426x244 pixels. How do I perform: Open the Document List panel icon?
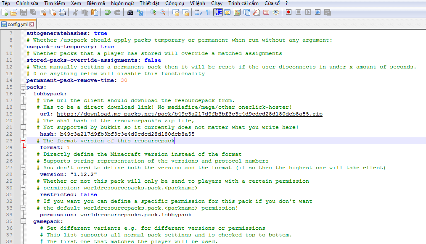pyautogui.click(x=247, y=13)
